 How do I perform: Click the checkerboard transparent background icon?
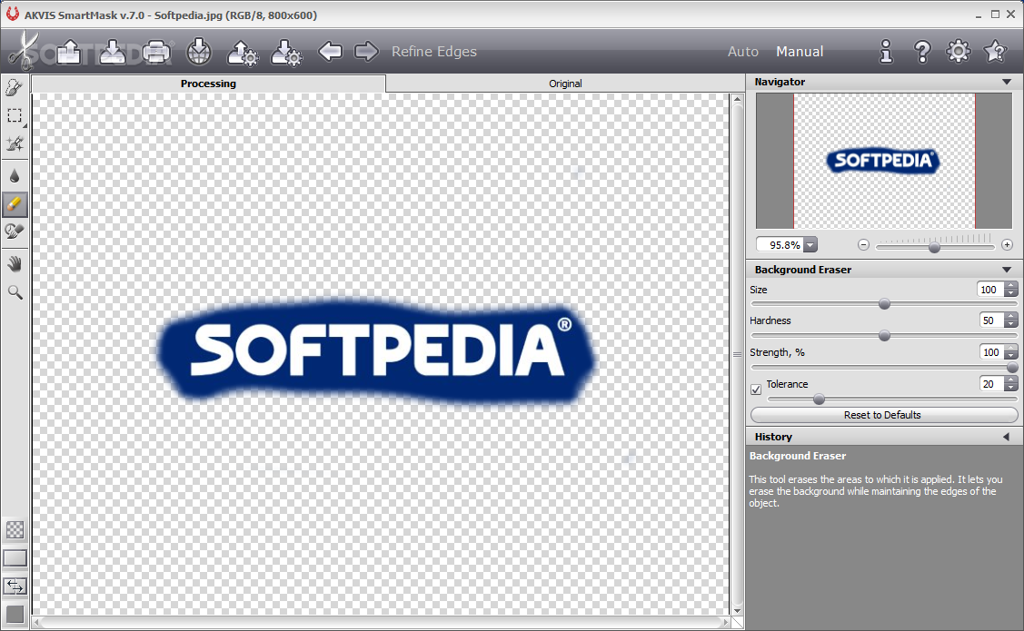click(x=15, y=530)
